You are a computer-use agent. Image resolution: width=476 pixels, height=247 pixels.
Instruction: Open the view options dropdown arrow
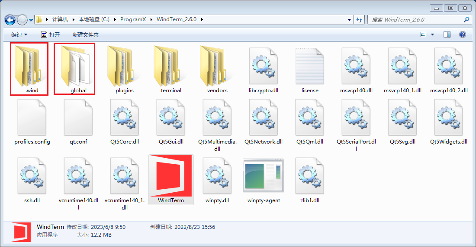coord(432,34)
